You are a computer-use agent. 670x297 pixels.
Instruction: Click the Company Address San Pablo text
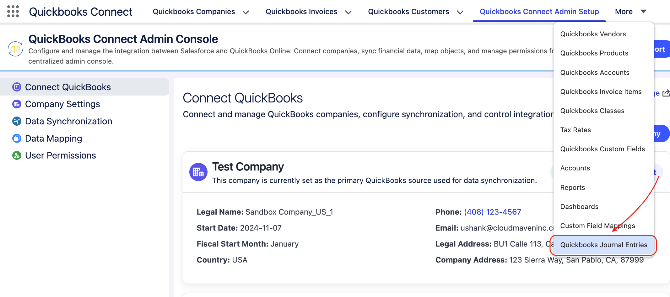[x=539, y=260]
